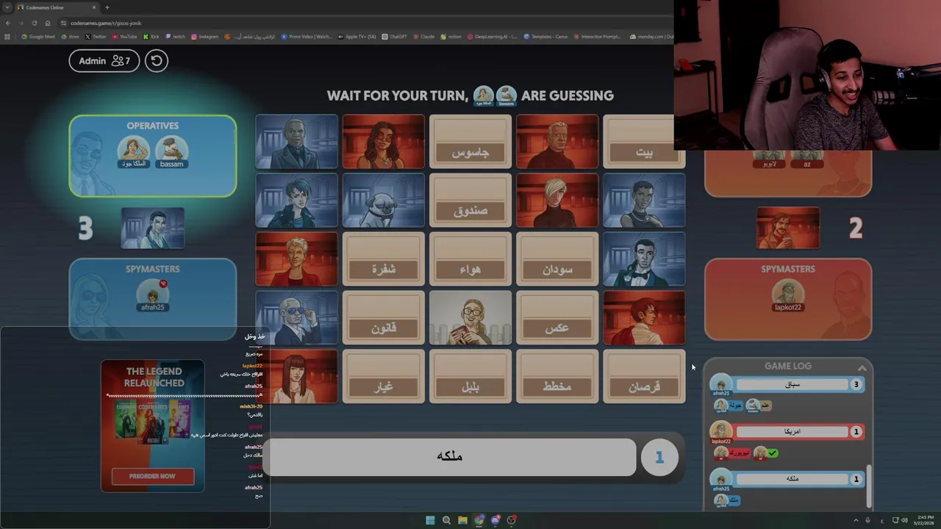The height and width of the screenshot is (529, 941).
Task: Select the word card هواء
Action: (470, 259)
